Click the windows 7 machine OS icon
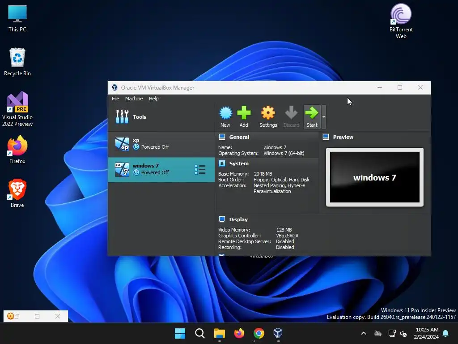 [x=122, y=170]
